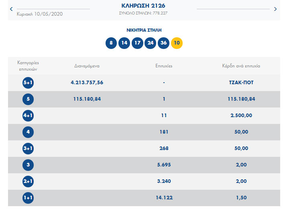The height and width of the screenshot is (213, 283).
Task: Select the 4+1 category badge
Action: coord(28,116)
